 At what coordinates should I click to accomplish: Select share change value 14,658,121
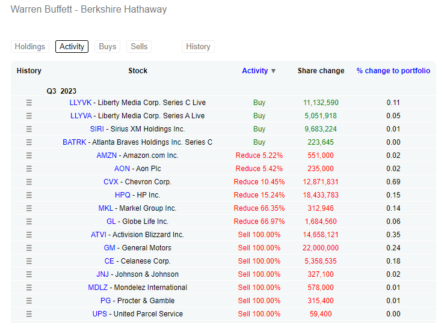(x=321, y=235)
